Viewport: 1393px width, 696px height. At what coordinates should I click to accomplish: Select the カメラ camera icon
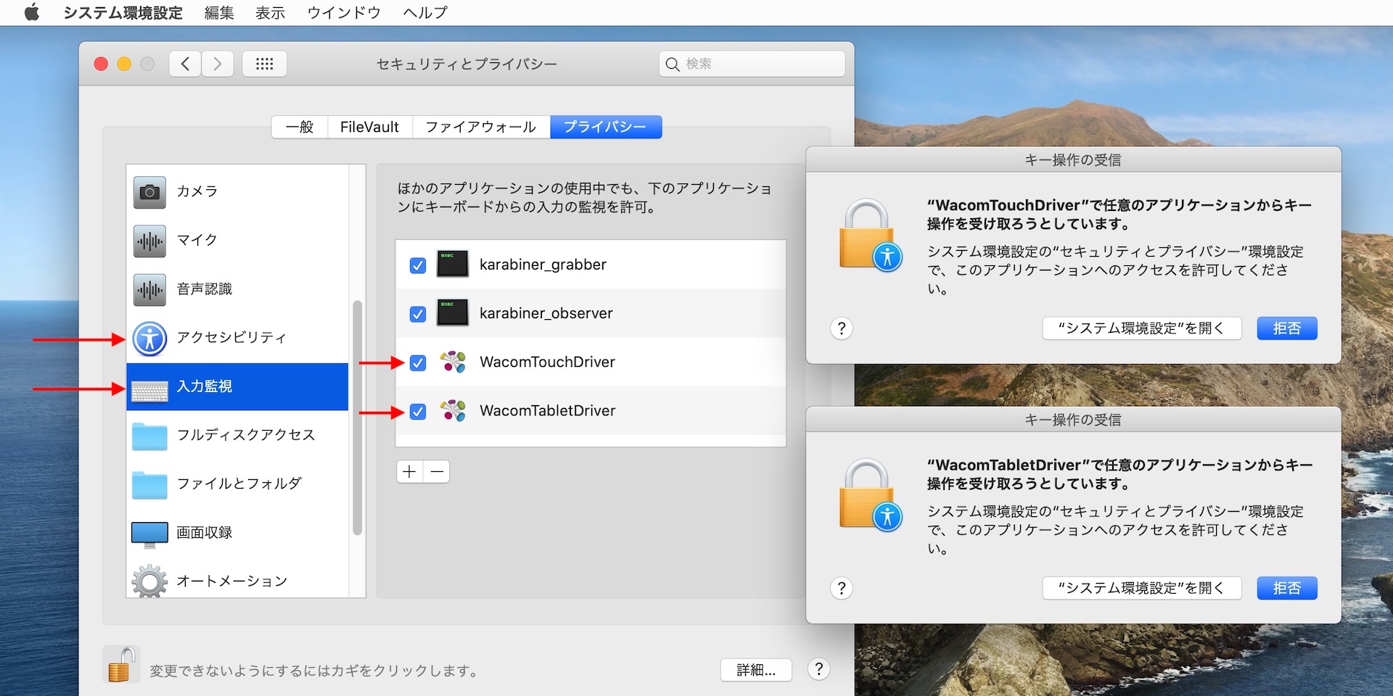point(149,192)
